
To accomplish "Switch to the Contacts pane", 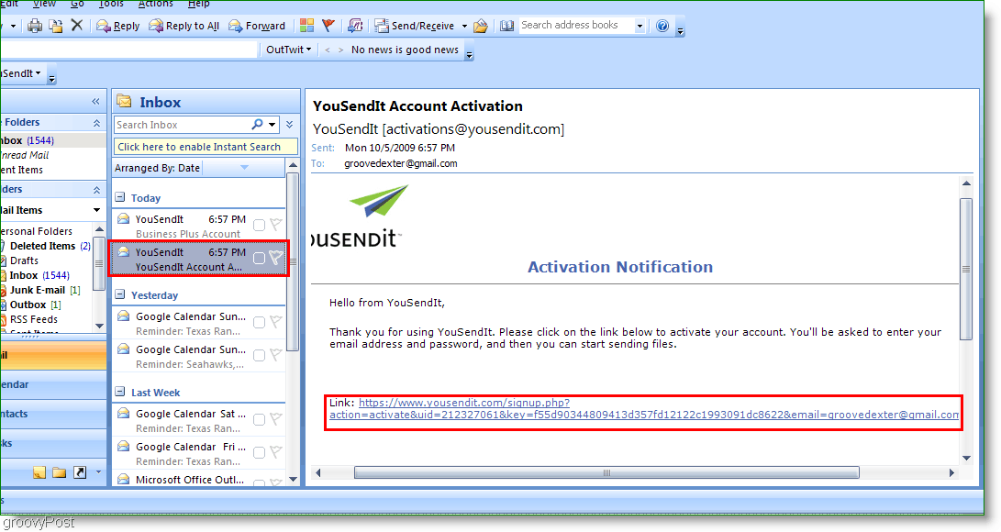I will pos(53,414).
